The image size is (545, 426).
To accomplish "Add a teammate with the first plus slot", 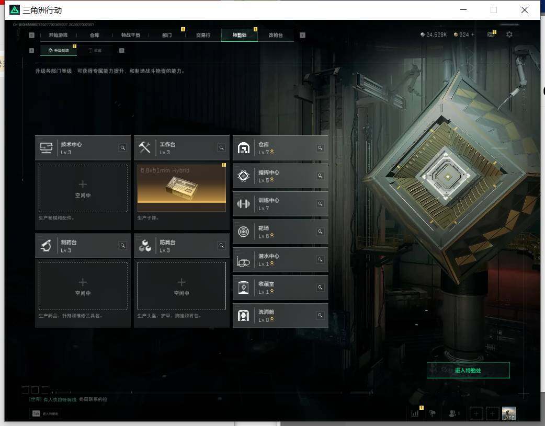I will [476, 413].
